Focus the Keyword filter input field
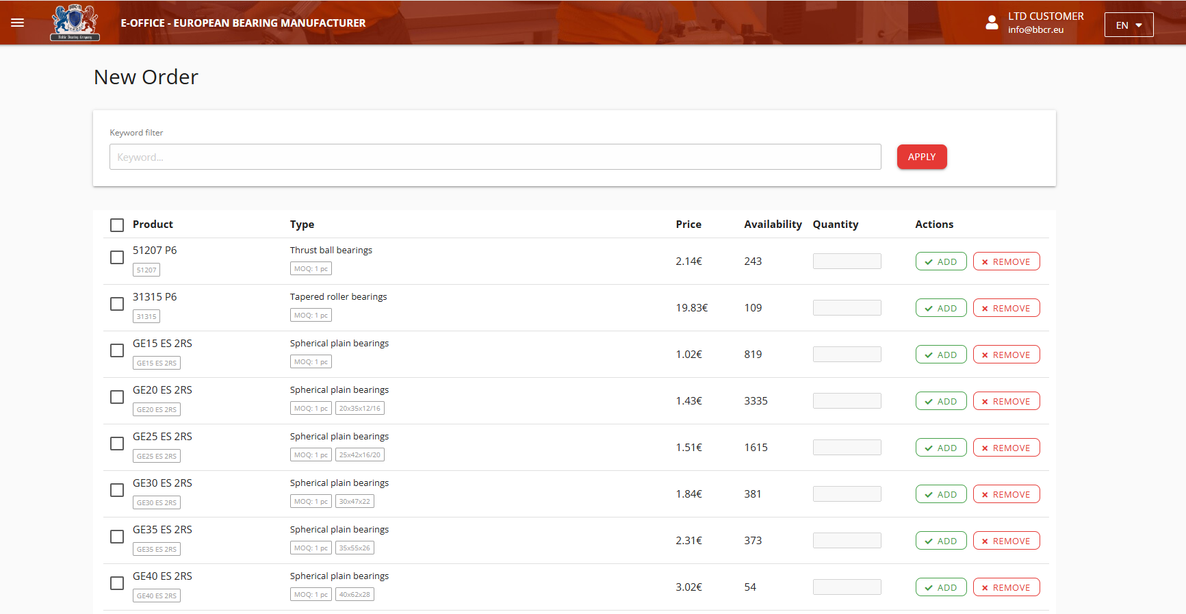1186x614 pixels. 495,157
